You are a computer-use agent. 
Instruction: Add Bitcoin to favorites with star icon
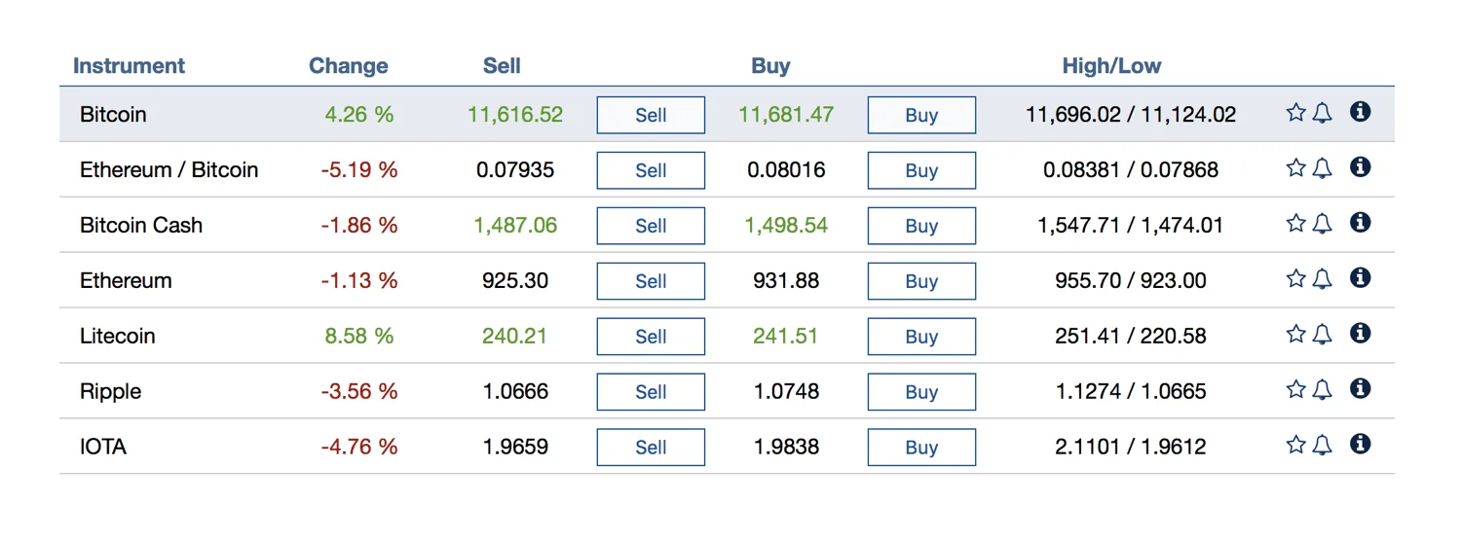[1295, 113]
